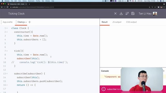Open the File menu
This screenshot has width=166, height=93.
(12, 1)
